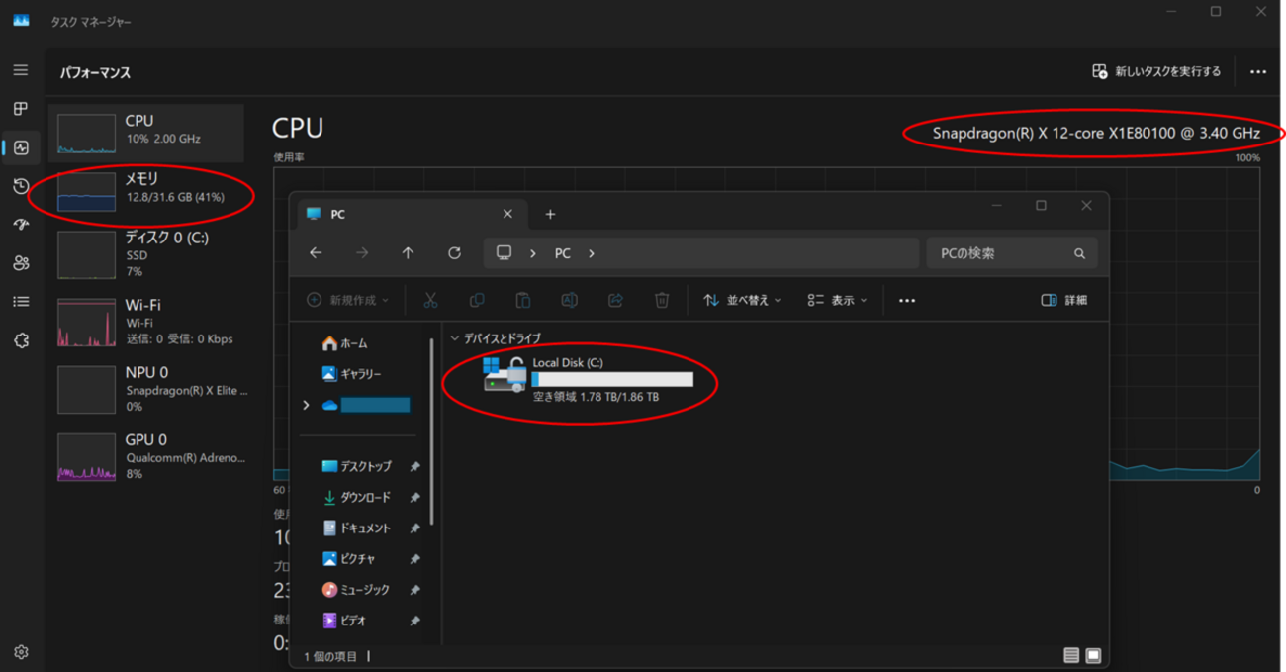Viewport: 1286px width, 672px height.
Task: Click 新しいタスクを実行する button
Action: 1156,71
